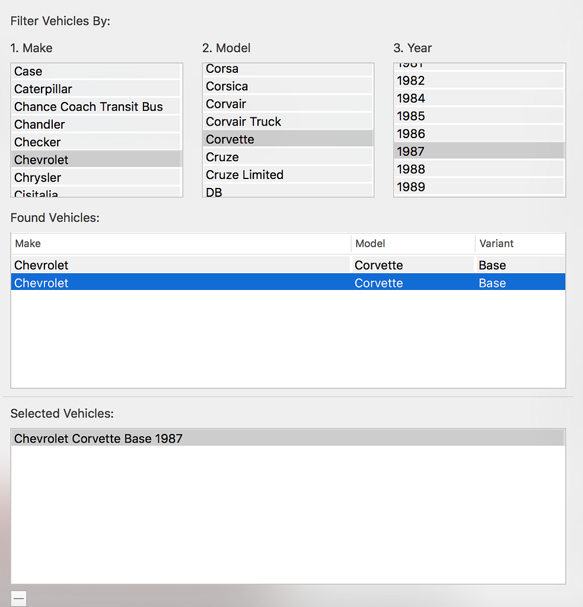Select Corvette in the Model list
Viewport: 583px width, 607px height.
[x=288, y=139]
